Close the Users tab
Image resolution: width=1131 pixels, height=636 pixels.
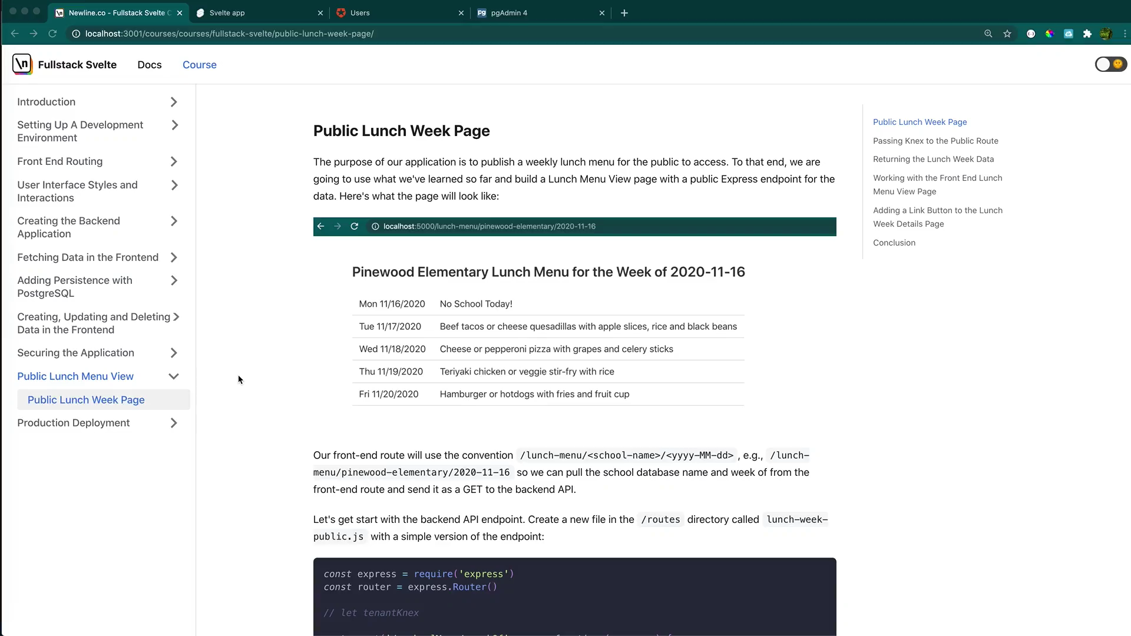pos(461,13)
